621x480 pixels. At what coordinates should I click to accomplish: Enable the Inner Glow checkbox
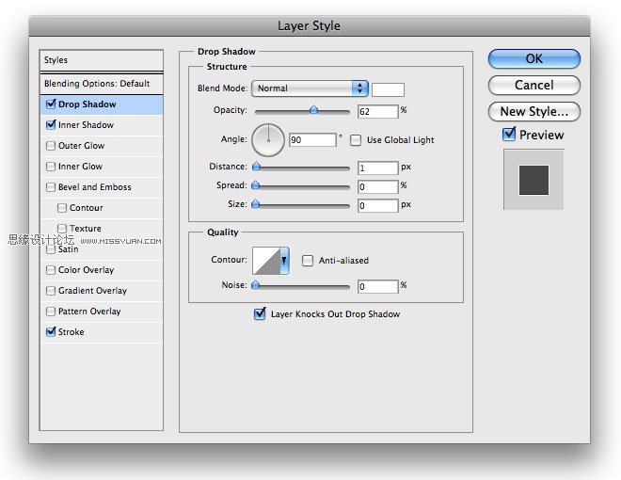(51, 167)
